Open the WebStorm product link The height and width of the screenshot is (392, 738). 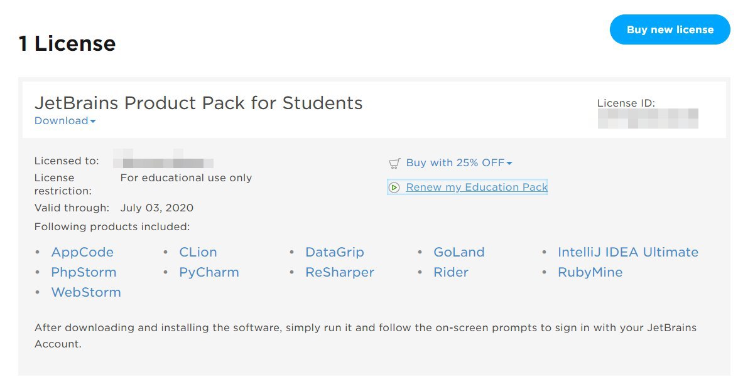click(x=86, y=292)
